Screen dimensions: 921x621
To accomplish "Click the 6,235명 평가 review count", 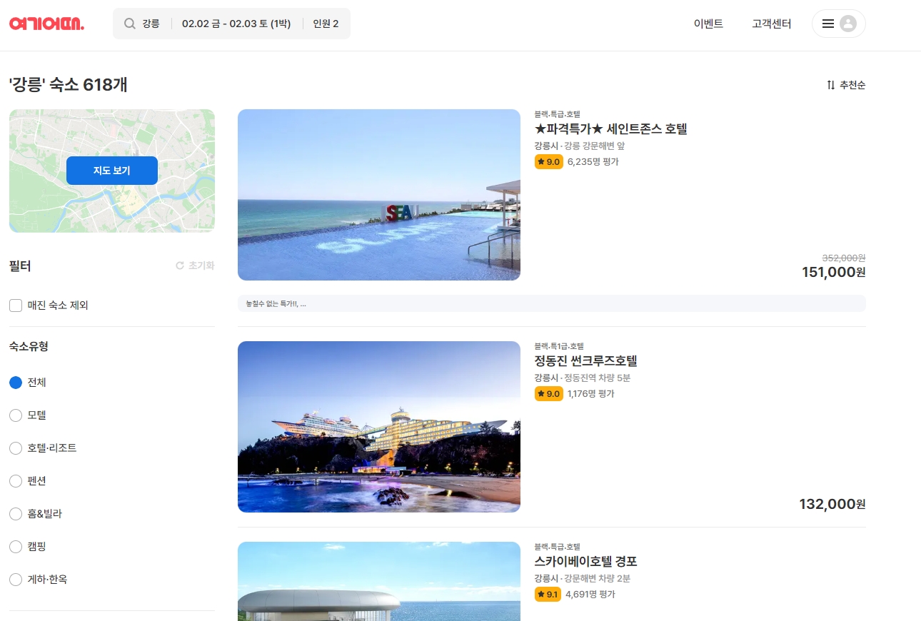I will coord(593,162).
